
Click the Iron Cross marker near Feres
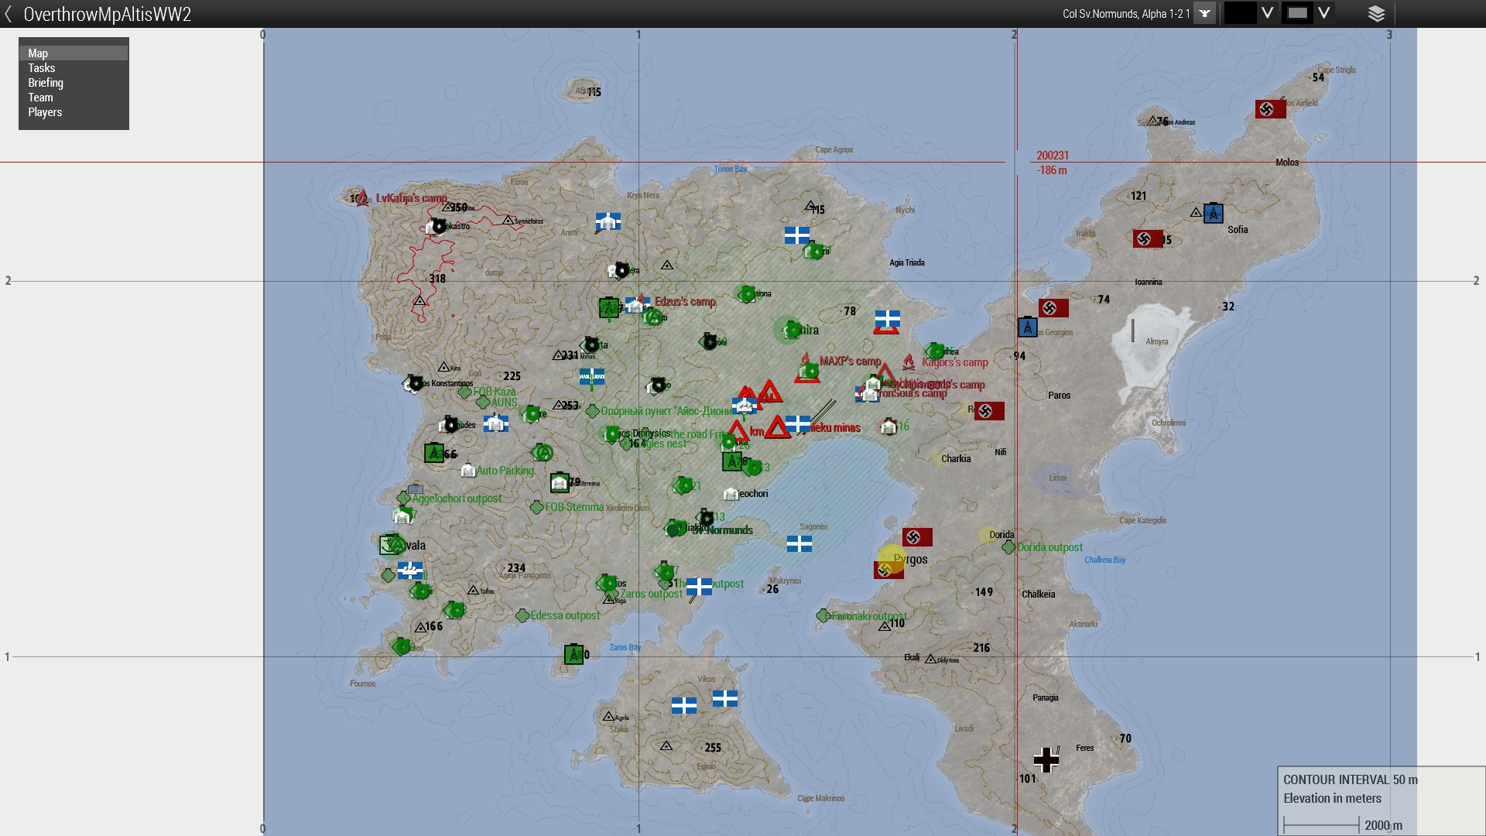coord(1046,760)
